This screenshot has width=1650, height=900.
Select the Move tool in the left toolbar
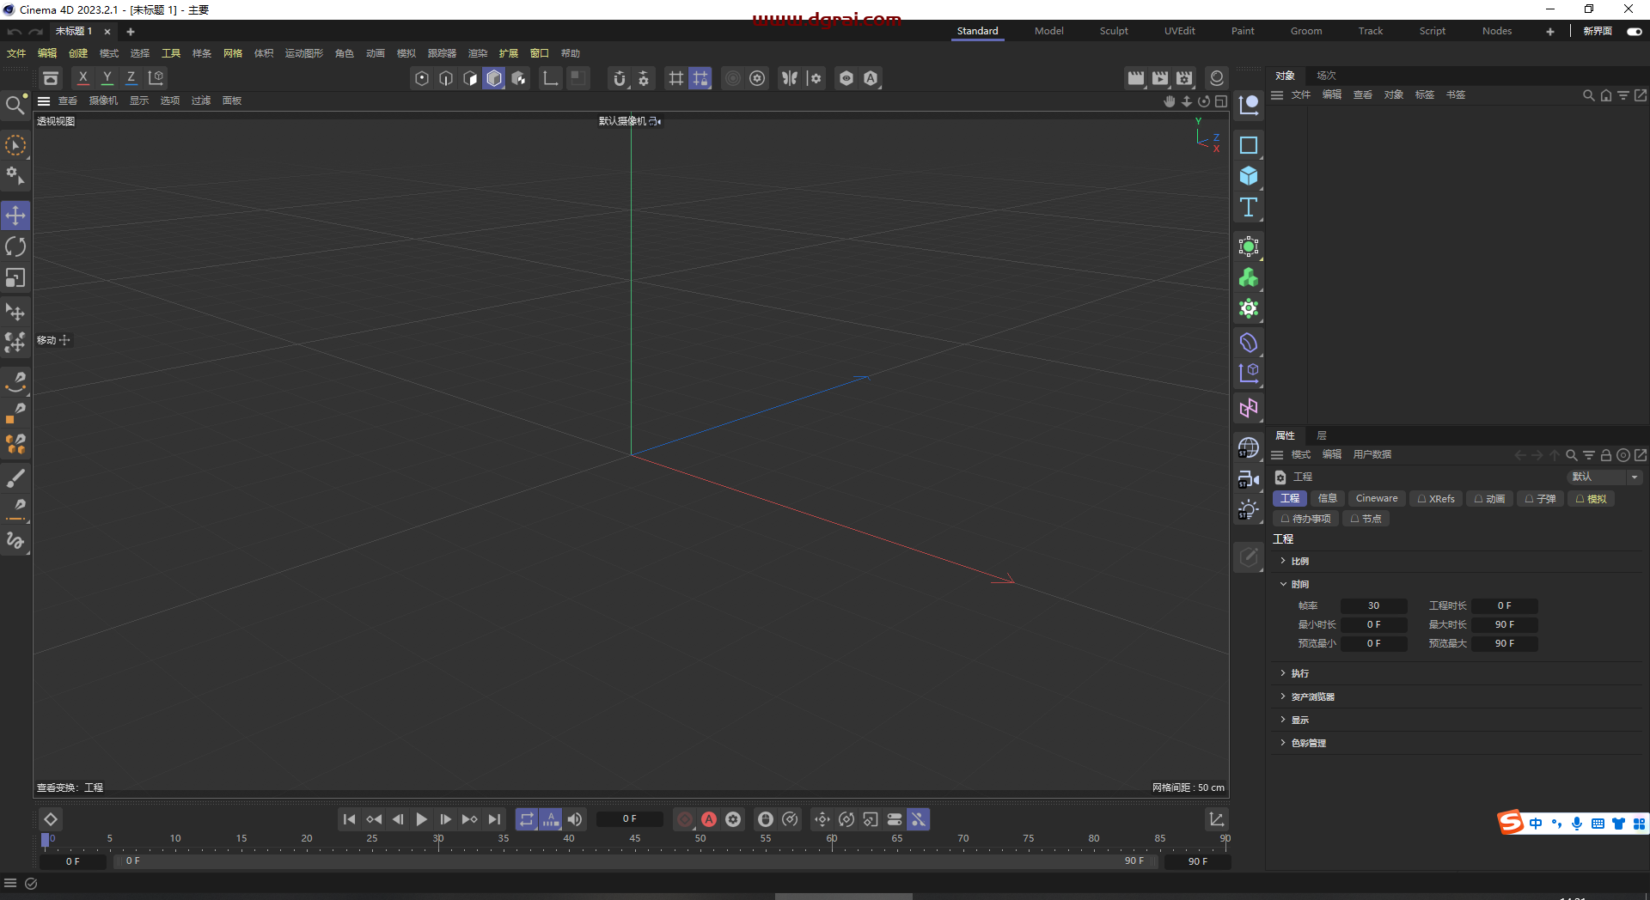[x=15, y=216]
